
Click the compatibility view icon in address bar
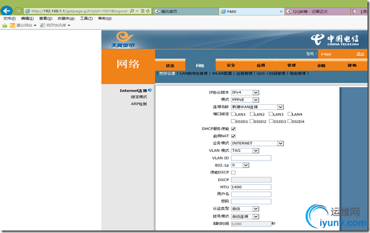(142, 11)
